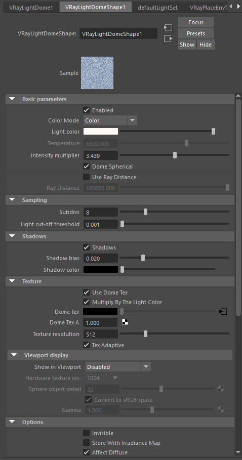242x460 pixels.
Task: Toggle the Dome Spherical checkbox
Action: pyautogui.click(x=86, y=166)
